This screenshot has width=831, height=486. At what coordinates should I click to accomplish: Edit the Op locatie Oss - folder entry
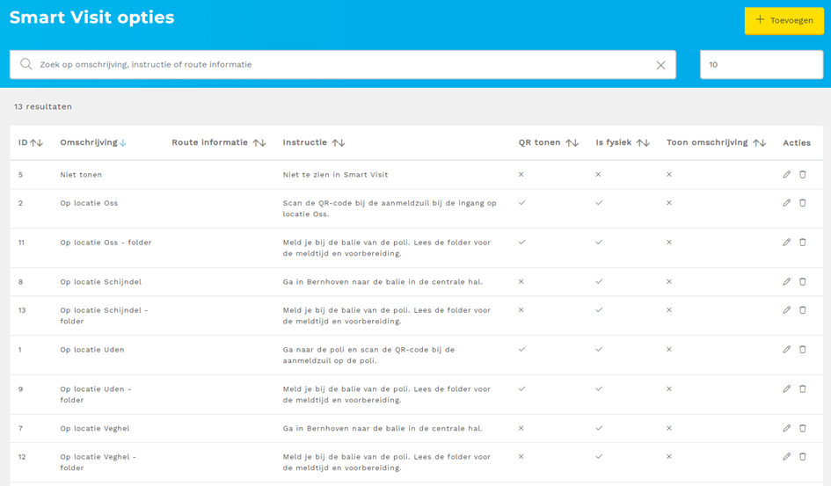[786, 243]
